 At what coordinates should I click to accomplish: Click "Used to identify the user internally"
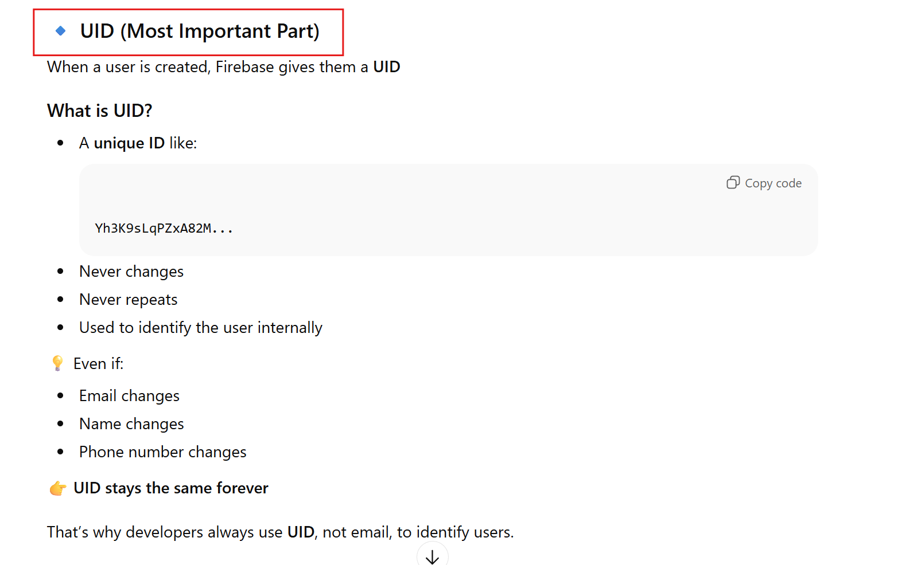[200, 328]
